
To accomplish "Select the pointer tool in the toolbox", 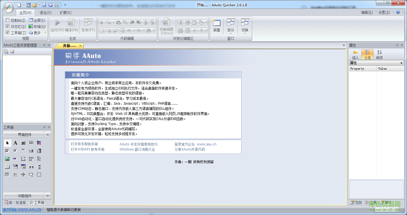I will tap(7, 143).
